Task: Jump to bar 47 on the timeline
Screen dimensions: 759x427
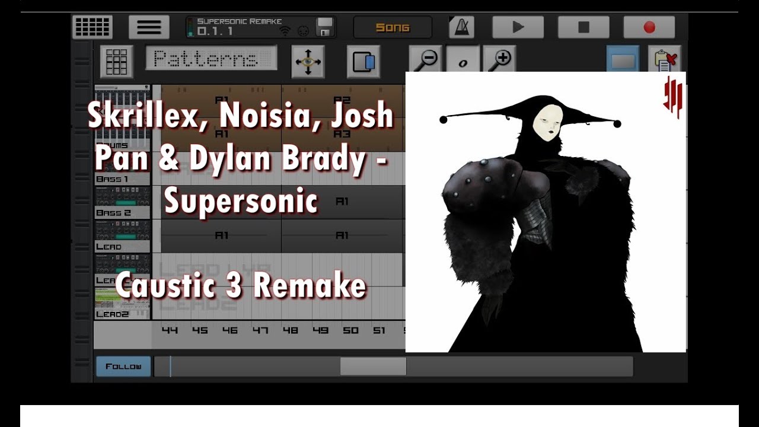Action: [x=260, y=330]
